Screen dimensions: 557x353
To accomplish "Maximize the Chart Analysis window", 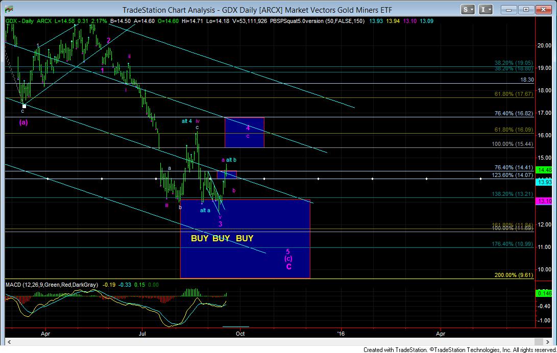I will coord(526,10).
